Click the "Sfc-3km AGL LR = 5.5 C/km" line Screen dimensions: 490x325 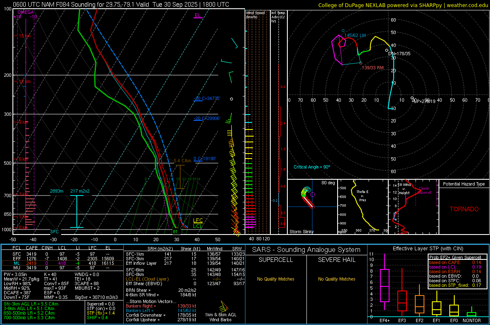[31, 304]
